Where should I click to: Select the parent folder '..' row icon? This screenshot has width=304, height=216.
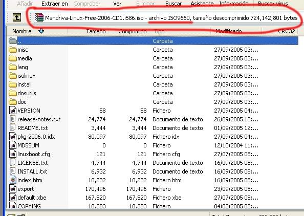coord(13,41)
